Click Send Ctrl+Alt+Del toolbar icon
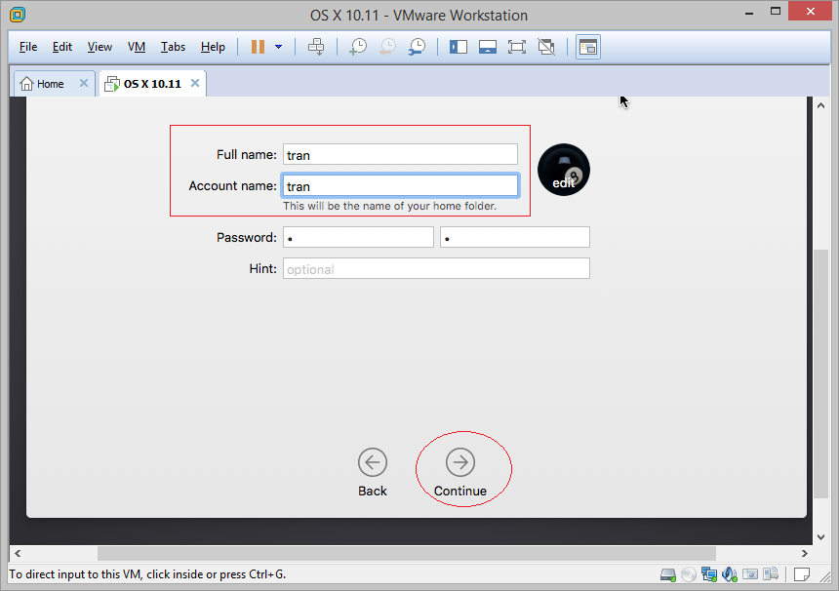The height and width of the screenshot is (591, 839). [316, 47]
